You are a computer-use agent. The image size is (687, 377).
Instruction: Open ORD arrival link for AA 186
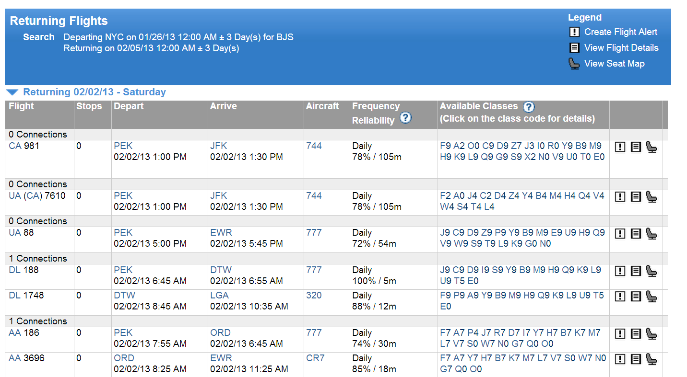click(x=220, y=333)
